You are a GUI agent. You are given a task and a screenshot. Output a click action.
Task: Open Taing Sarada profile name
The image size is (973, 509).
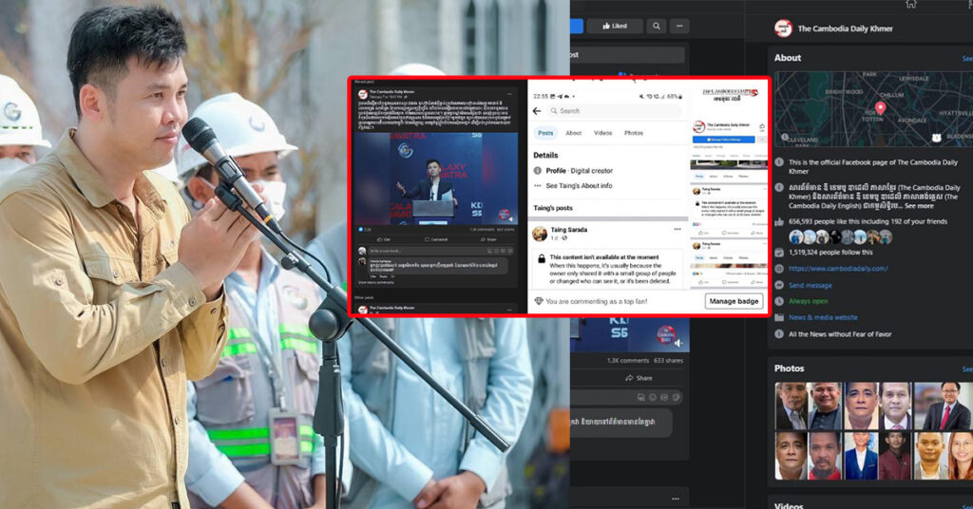(569, 230)
